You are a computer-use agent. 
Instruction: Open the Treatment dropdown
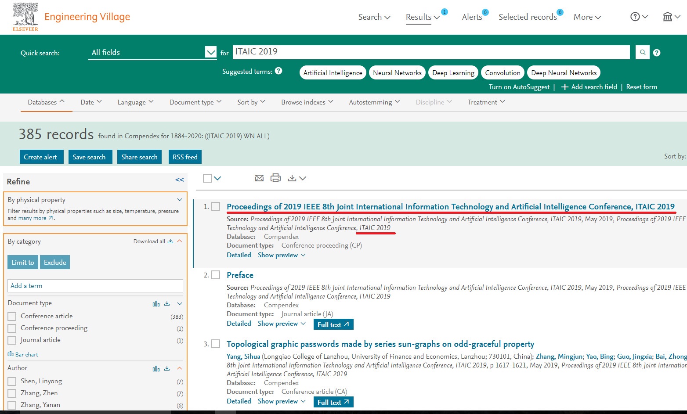click(x=486, y=102)
